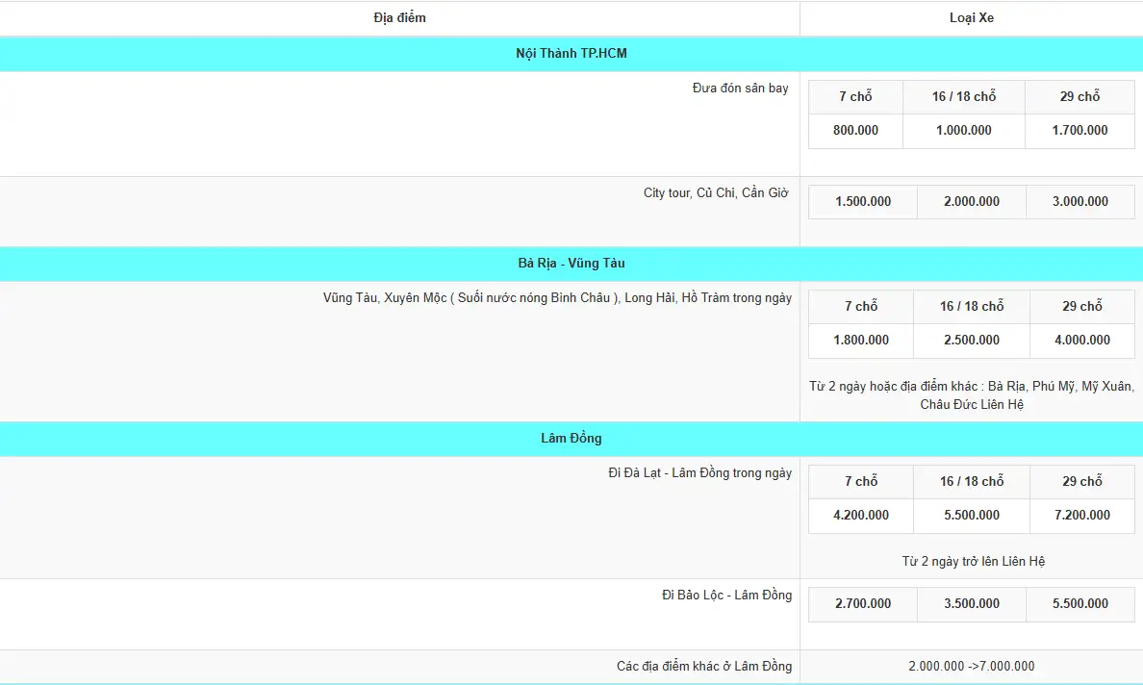This screenshot has height=685, width=1143.
Task: Choose the 4.000.000 Vũng Tàu price
Action: click(x=1082, y=341)
